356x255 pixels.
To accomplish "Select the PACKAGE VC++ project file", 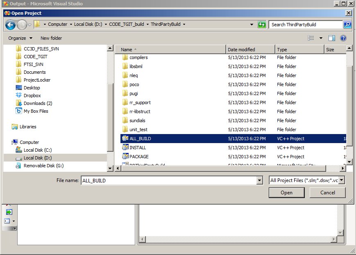I will (x=138, y=157).
